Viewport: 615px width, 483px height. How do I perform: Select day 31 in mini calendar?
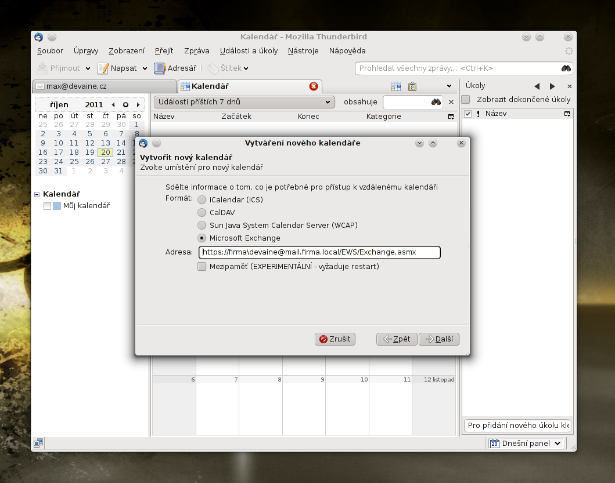pos(59,171)
